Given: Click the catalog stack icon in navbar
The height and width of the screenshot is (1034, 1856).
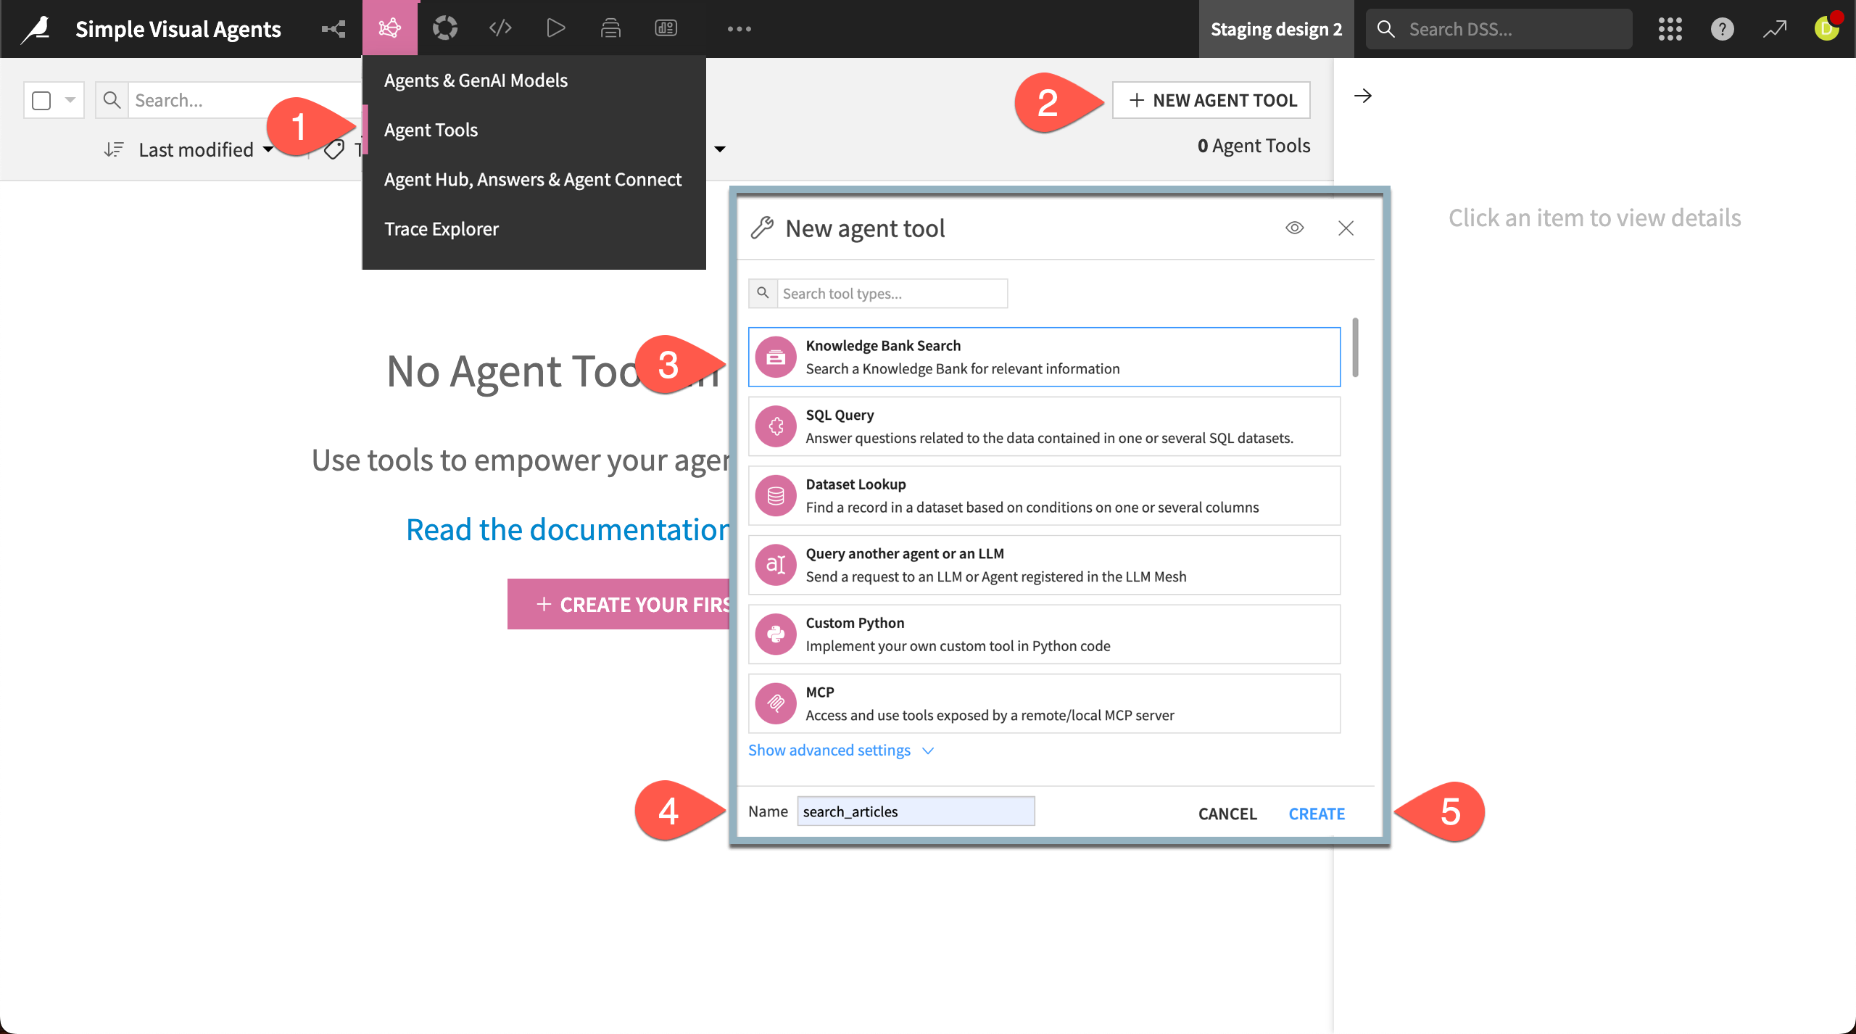Looking at the screenshot, I should [610, 28].
